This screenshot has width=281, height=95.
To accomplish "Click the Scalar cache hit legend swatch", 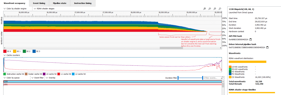I will [x=26, y=74].
